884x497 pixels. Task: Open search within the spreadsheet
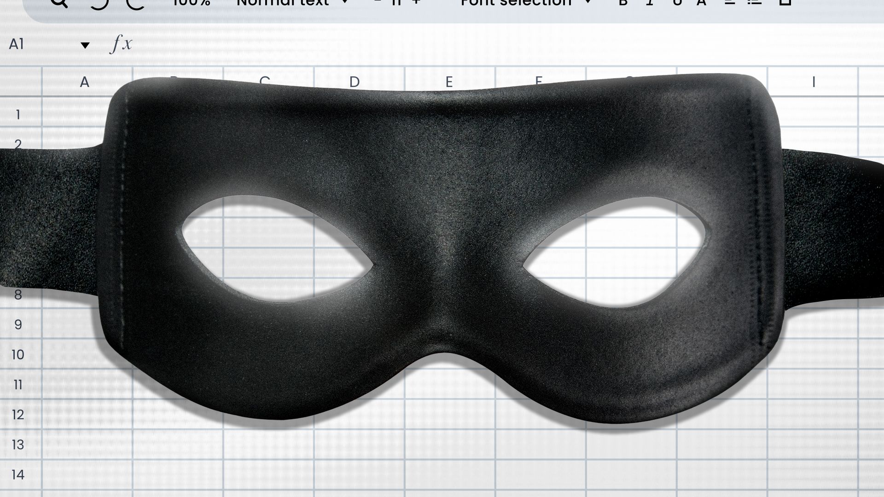(58, 4)
